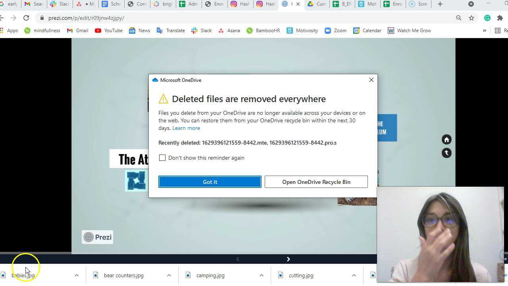This screenshot has width=508, height=286.
Task: Check Don't show this reminder again
Action: [162, 158]
